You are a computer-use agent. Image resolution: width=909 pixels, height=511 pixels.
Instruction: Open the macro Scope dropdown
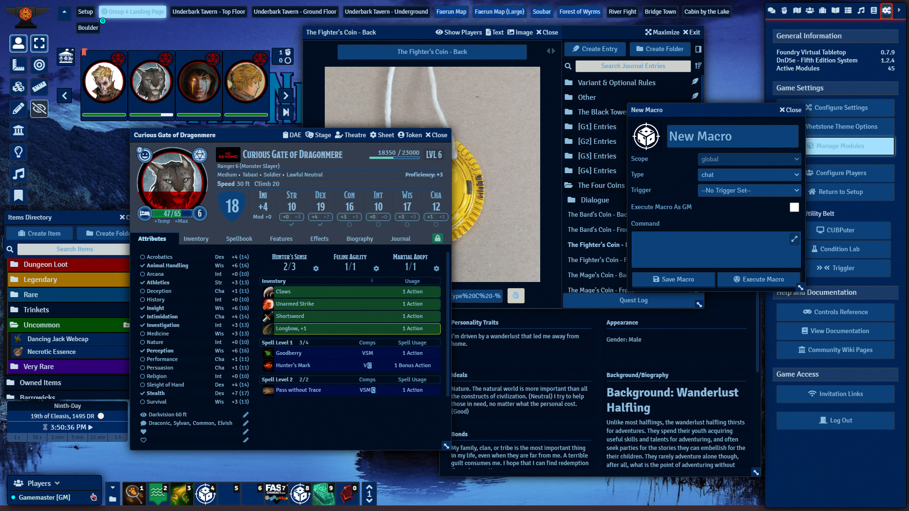click(749, 159)
